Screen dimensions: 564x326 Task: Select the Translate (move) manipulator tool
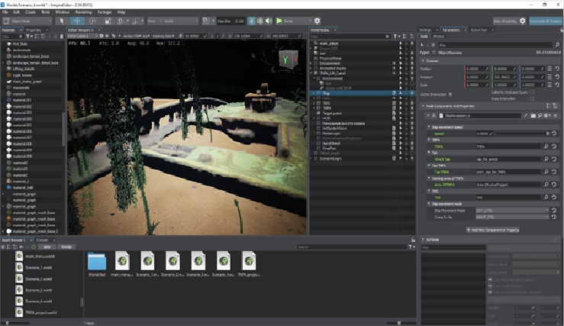pos(78,21)
